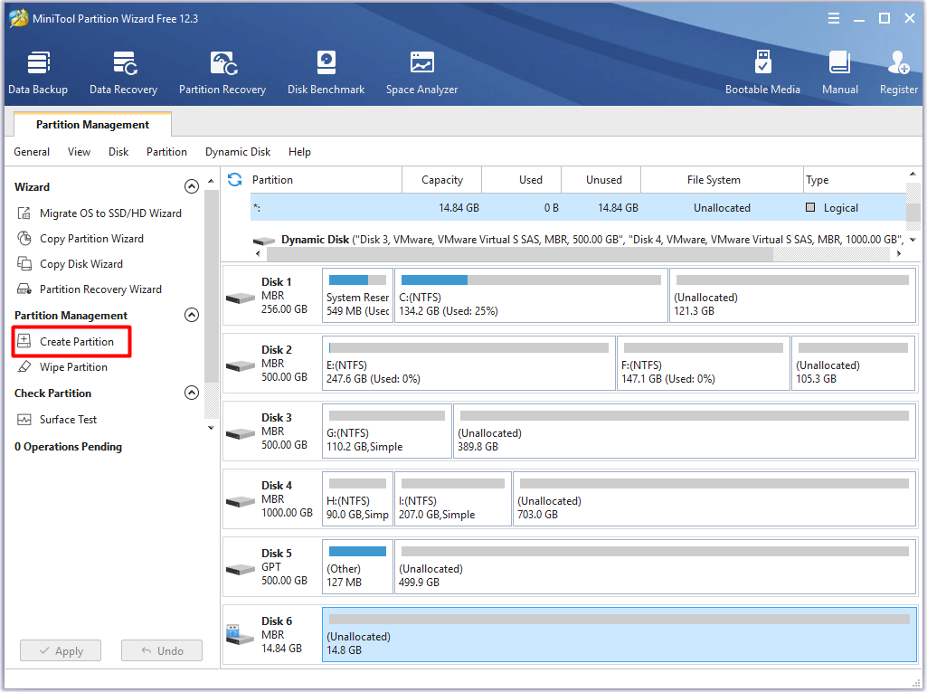Select the unallocated 14.84 GB list row
This screenshot has width=927, height=692.
[x=578, y=208]
